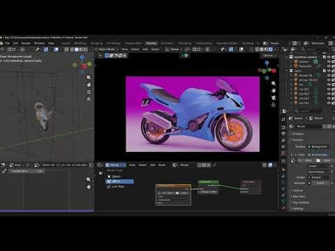
Task: Click the blue Z axis on left viewport gizmo
Action: (x=82, y=57)
